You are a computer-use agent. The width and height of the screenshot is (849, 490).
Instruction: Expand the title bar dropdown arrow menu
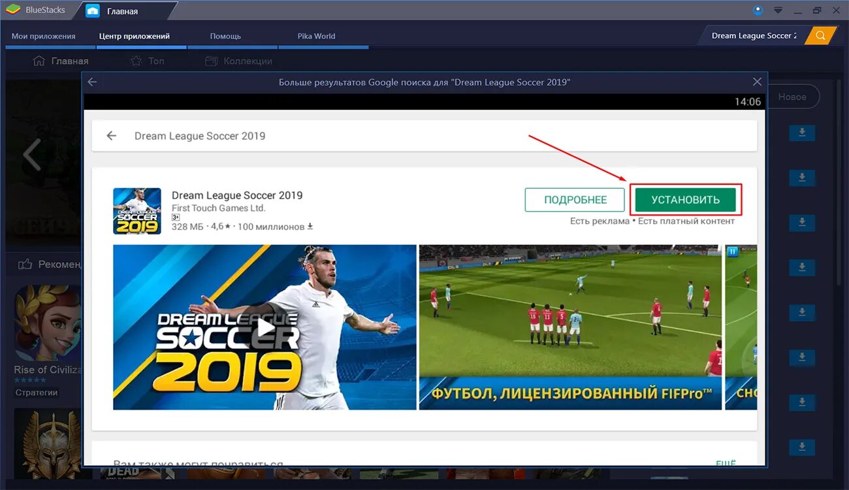pyautogui.click(x=778, y=10)
